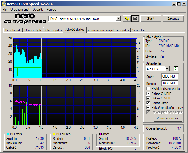The height and width of the screenshot is (153, 188).
Task: Minimize the Nero CD-DVD Speed window
Action: click(x=174, y=4)
